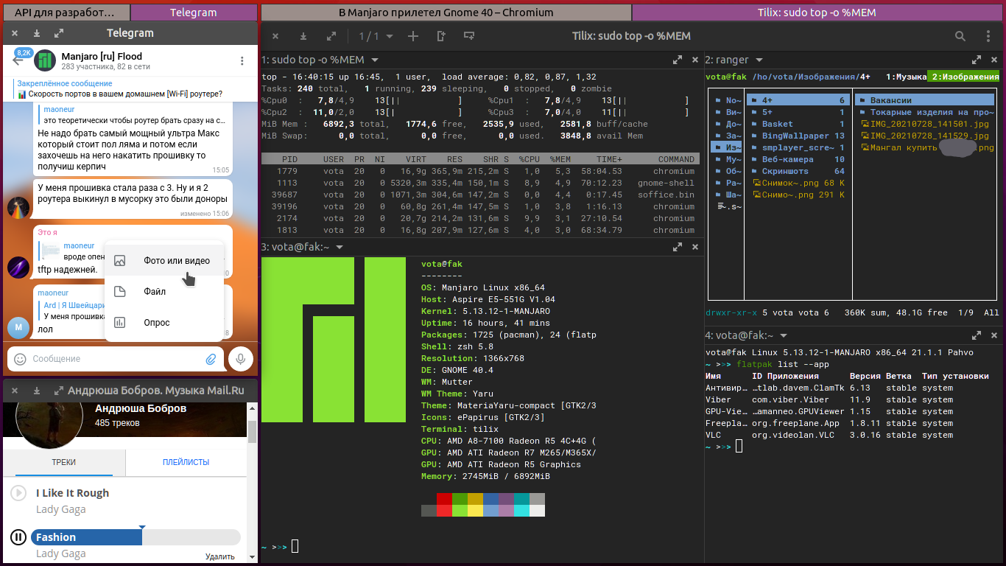Pause the playing track Fashion

[18, 537]
